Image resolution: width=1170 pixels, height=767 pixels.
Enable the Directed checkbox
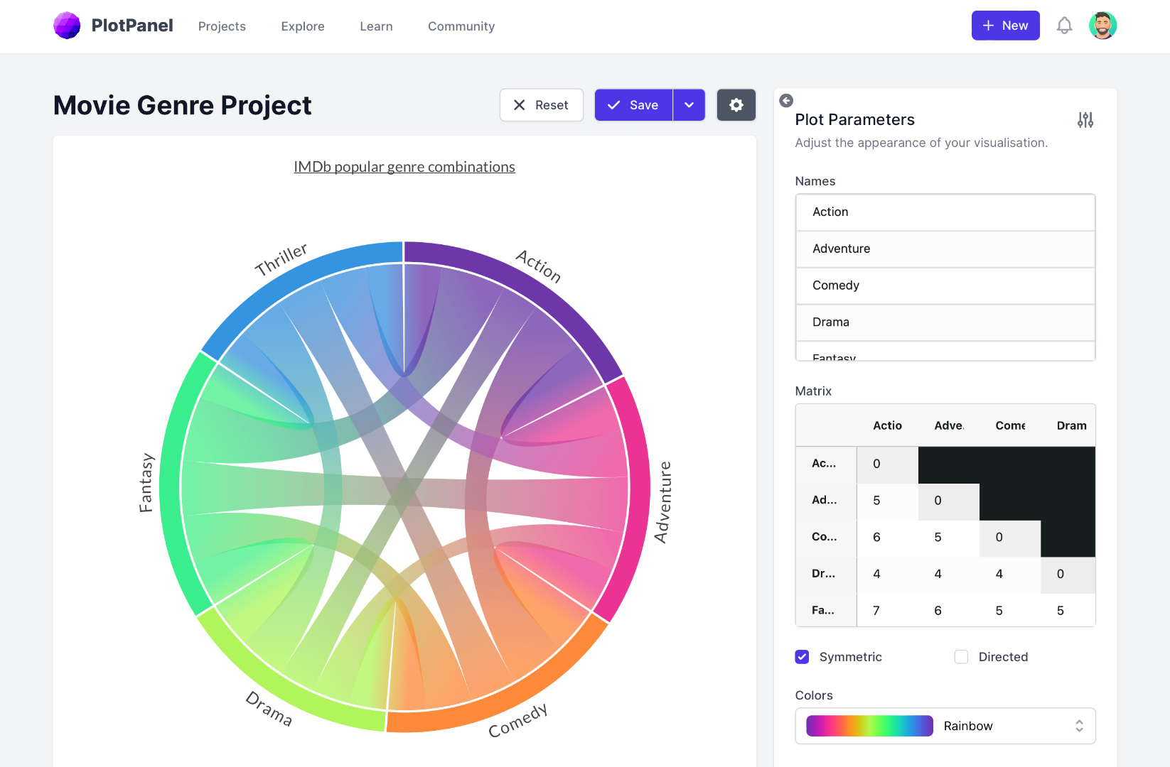click(961, 657)
